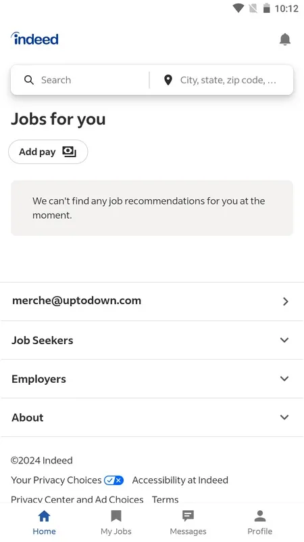This screenshot has width=304, height=542.
Task: Switch to the Messages tab label
Action: (x=188, y=531)
